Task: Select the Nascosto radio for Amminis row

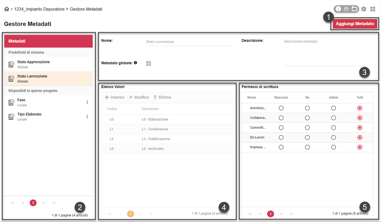Action: [281, 108]
